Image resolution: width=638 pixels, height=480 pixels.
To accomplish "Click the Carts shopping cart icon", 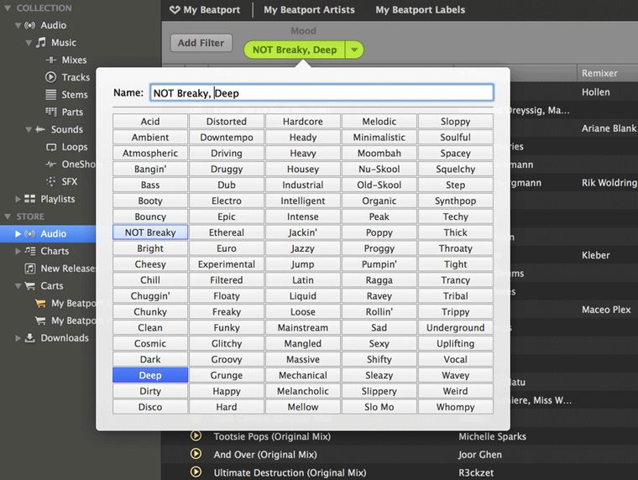I will tap(29, 286).
